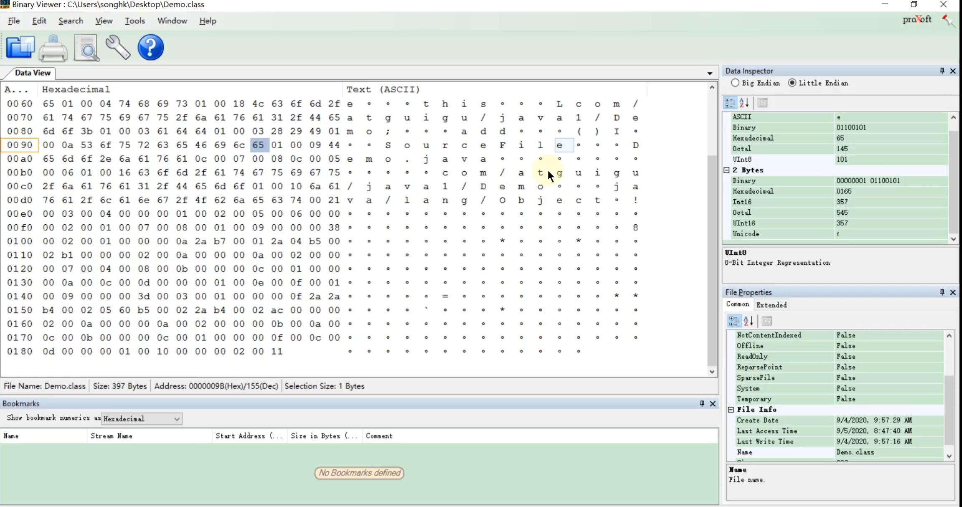Click the Data Inspector Property Pages icon
962x507 pixels.
point(762,103)
